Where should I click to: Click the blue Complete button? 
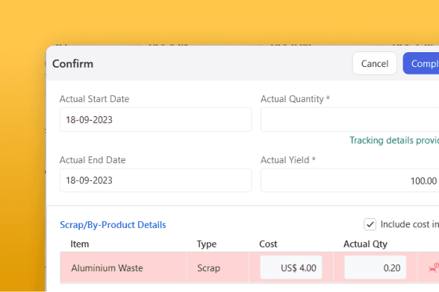(x=421, y=63)
